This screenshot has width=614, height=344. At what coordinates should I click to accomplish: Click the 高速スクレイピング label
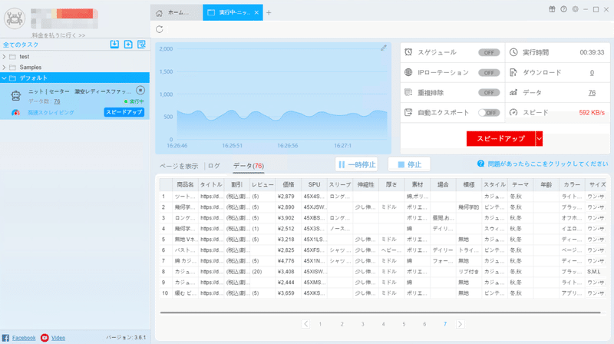tap(51, 112)
